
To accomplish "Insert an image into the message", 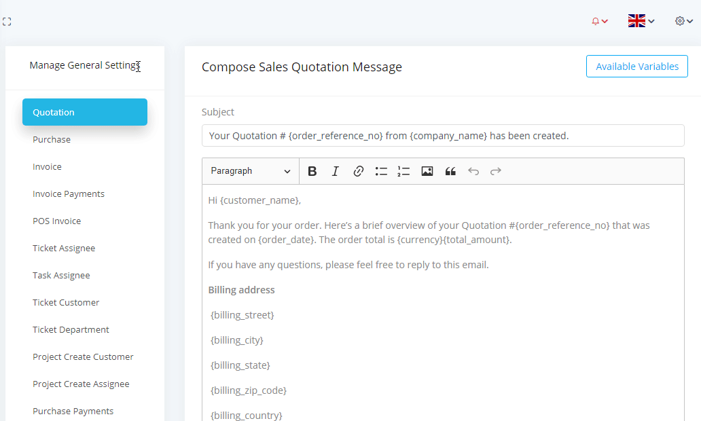I will click(427, 171).
